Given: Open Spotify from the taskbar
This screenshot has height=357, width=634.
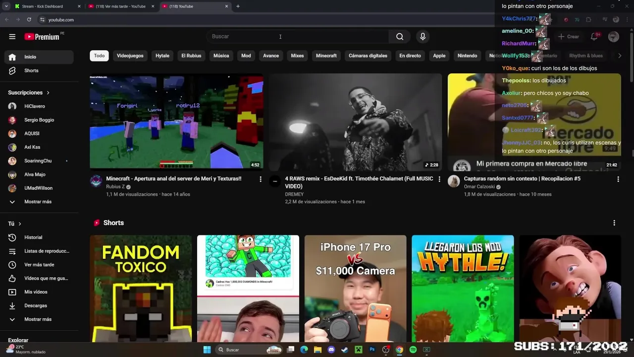Looking at the screenshot, I should pyautogui.click(x=413, y=350).
